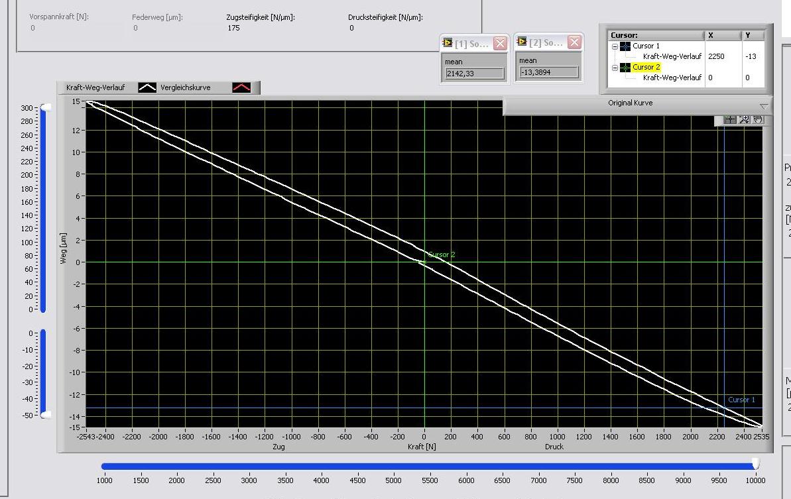Click the Cursor: column header
This screenshot has width=791, height=499.
[x=656, y=35]
